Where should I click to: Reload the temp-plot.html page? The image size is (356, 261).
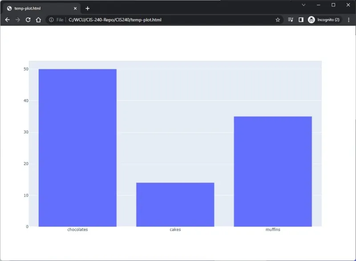point(28,20)
